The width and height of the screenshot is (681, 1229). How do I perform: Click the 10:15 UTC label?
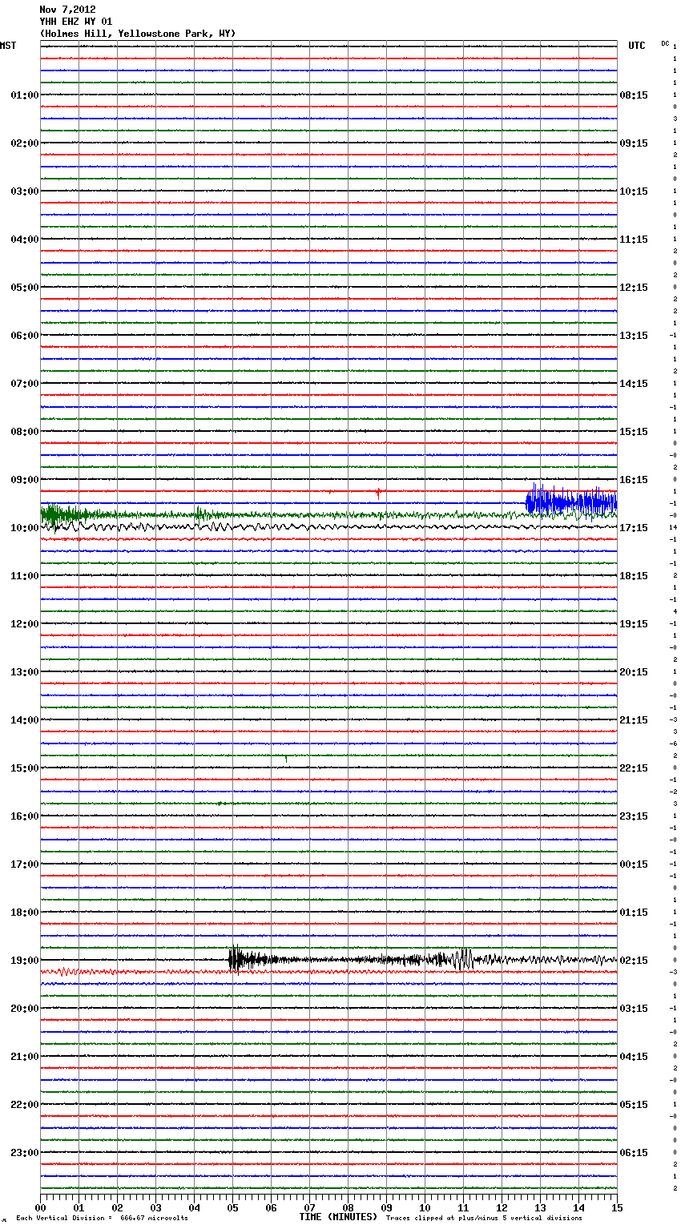pos(634,191)
